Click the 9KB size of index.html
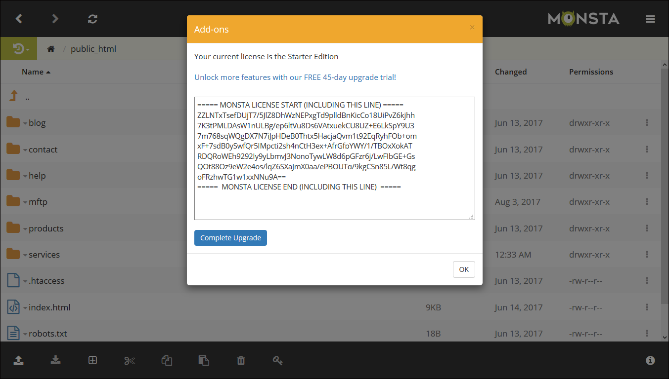Image resolution: width=669 pixels, height=379 pixels. (433, 307)
